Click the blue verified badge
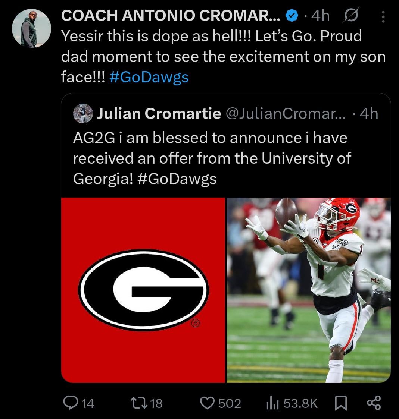The height and width of the screenshot is (419, 399). 292,16
